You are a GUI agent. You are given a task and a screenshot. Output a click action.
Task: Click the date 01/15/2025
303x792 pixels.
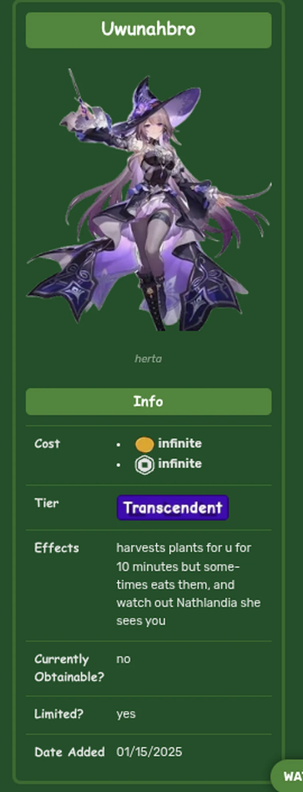[x=149, y=752]
